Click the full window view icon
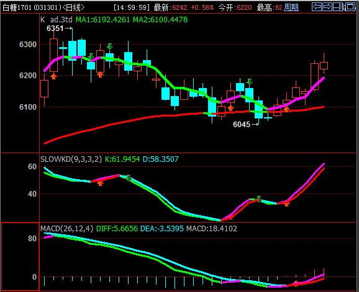Viewport: 359px width, 292px height. click(x=350, y=7)
